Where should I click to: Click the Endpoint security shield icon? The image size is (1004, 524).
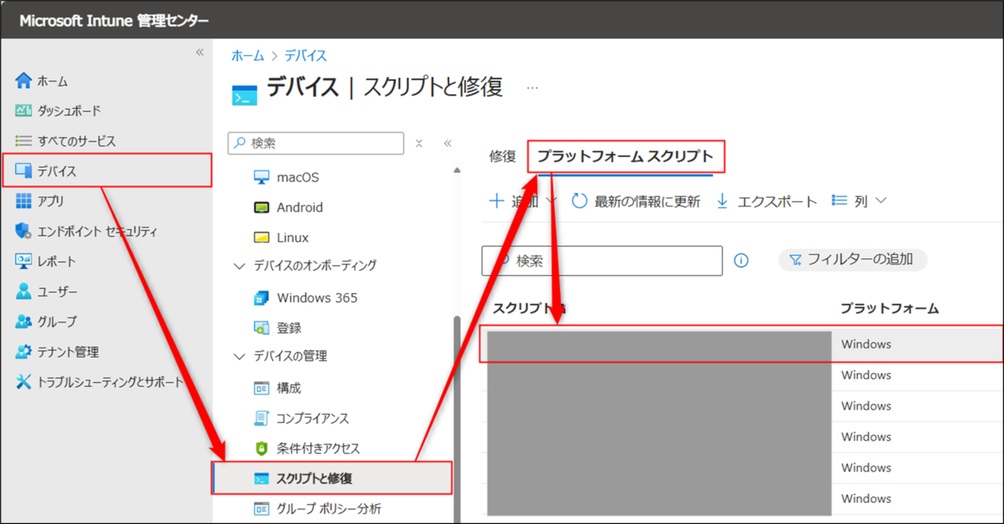[23, 231]
